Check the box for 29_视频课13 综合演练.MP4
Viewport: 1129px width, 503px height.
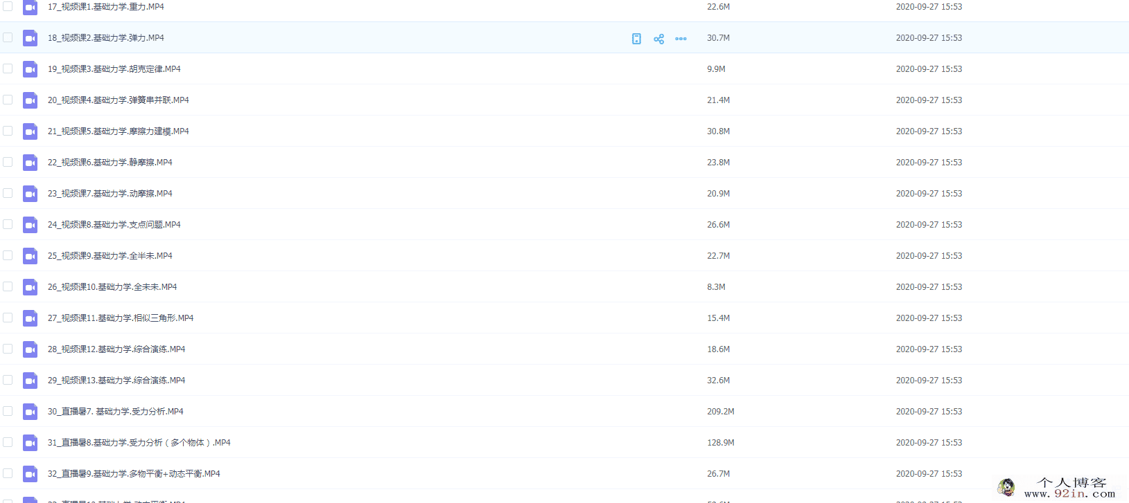coord(8,380)
